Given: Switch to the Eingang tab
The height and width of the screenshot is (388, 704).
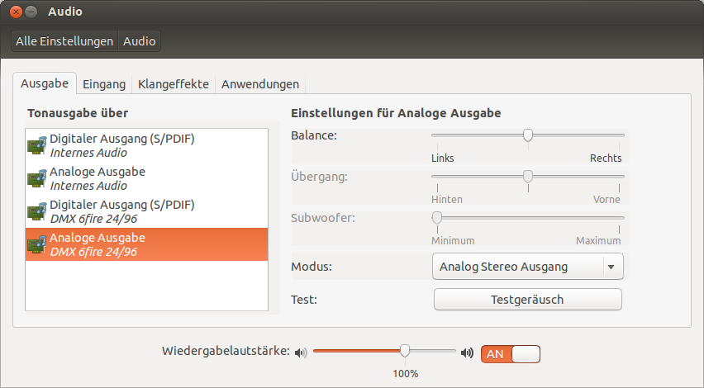Looking at the screenshot, I should tap(104, 84).
